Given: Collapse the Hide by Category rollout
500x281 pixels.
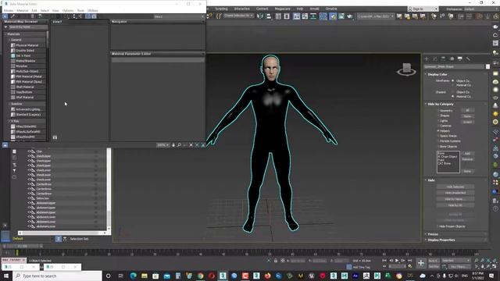Looking at the screenshot, I should pos(441,104).
